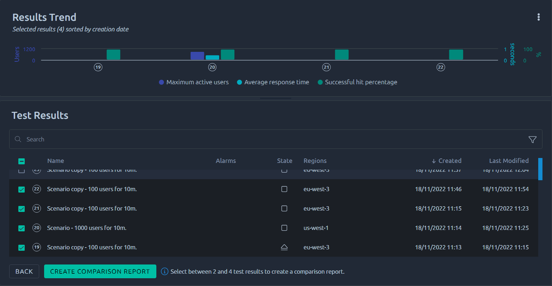The height and width of the screenshot is (286, 552).
Task: Click the green success bar for result 21
Action: coord(342,55)
